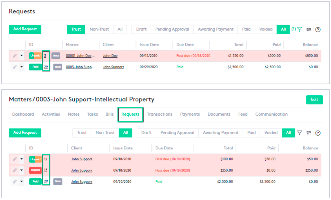
Task: Click pencil edit icon for request 13
Action: (x=15, y=170)
